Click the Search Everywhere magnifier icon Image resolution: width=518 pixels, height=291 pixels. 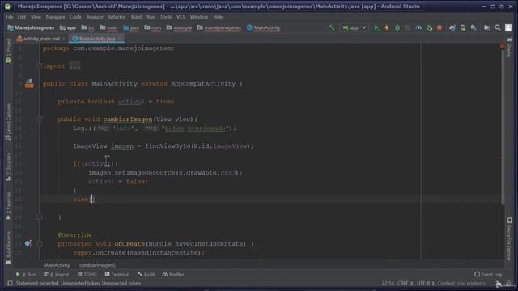point(498,28)
